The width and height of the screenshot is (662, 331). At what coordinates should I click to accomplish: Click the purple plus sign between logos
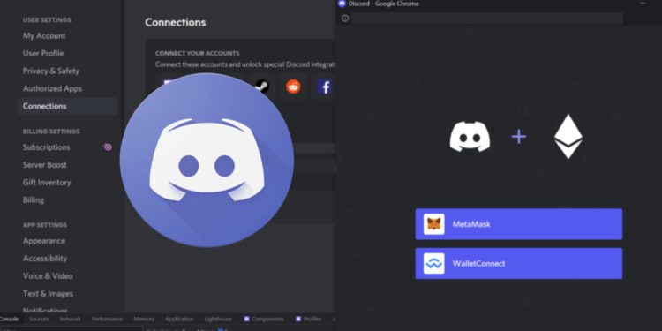tap(518, 137)
